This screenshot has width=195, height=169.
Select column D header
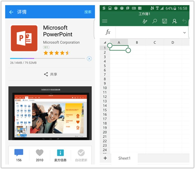pyautogui.click(x=173, y=43)
